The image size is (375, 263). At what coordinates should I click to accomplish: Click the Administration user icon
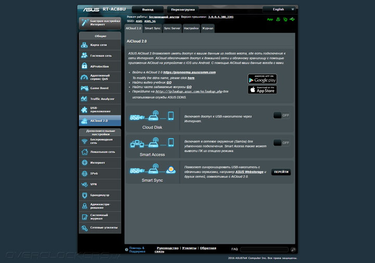click(x=84, y=206)
